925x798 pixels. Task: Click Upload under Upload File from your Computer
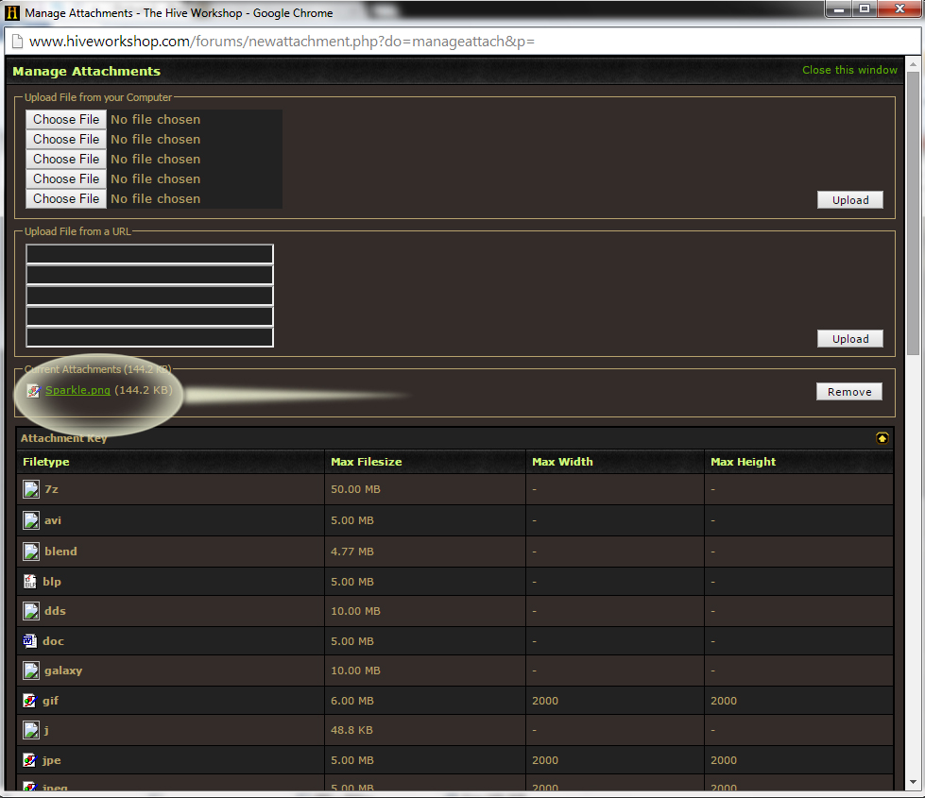850,200
